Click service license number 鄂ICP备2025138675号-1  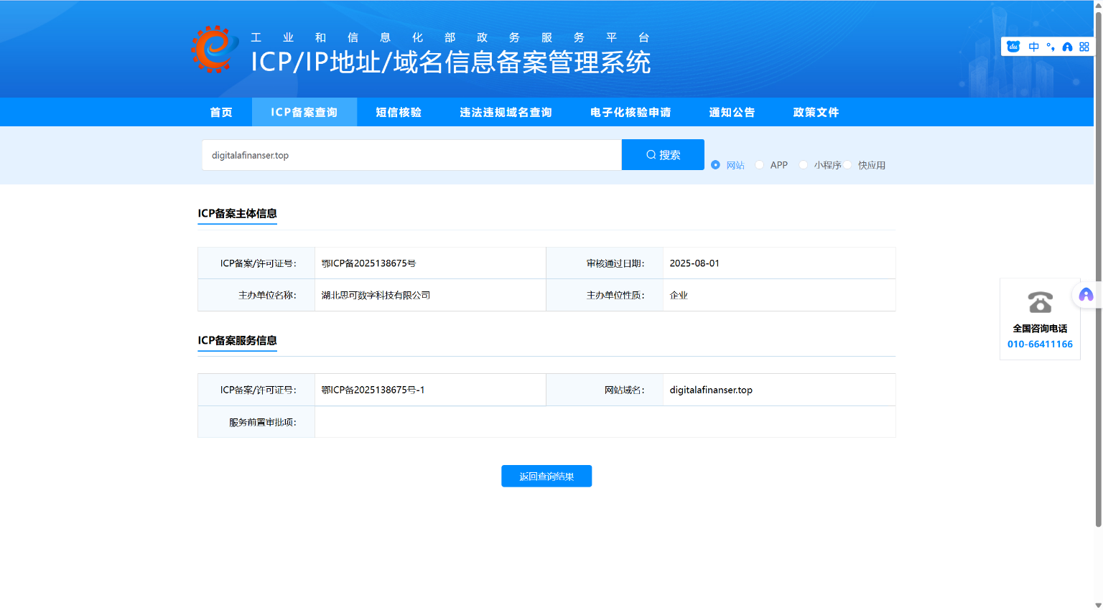click(x=373, y=390)
